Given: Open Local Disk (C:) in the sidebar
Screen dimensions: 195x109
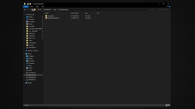Looking at the screenshot, I should (32, 73).
